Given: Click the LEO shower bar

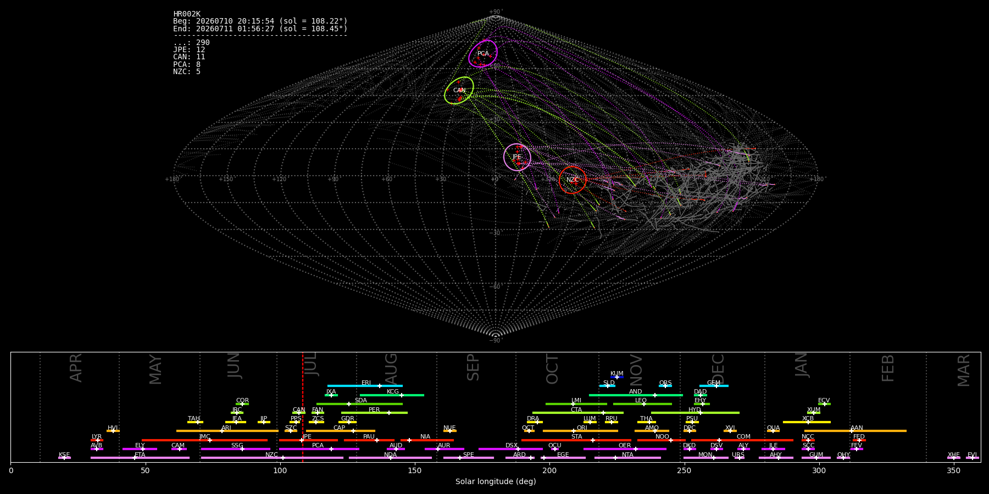Looking at the screenshot, I should 642,404.
